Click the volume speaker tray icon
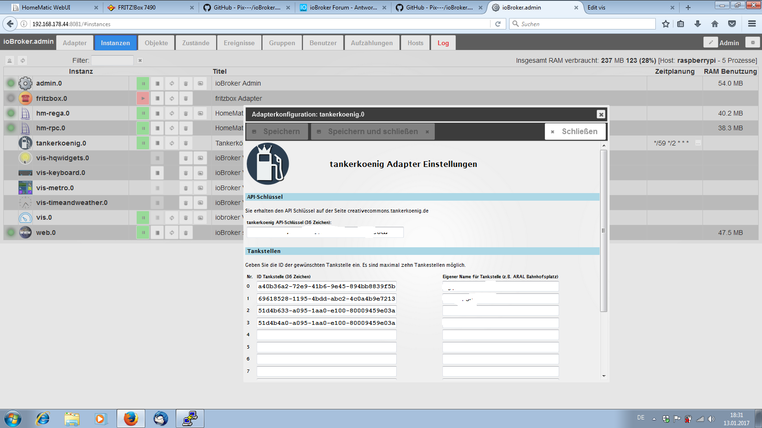 point(711,419)
